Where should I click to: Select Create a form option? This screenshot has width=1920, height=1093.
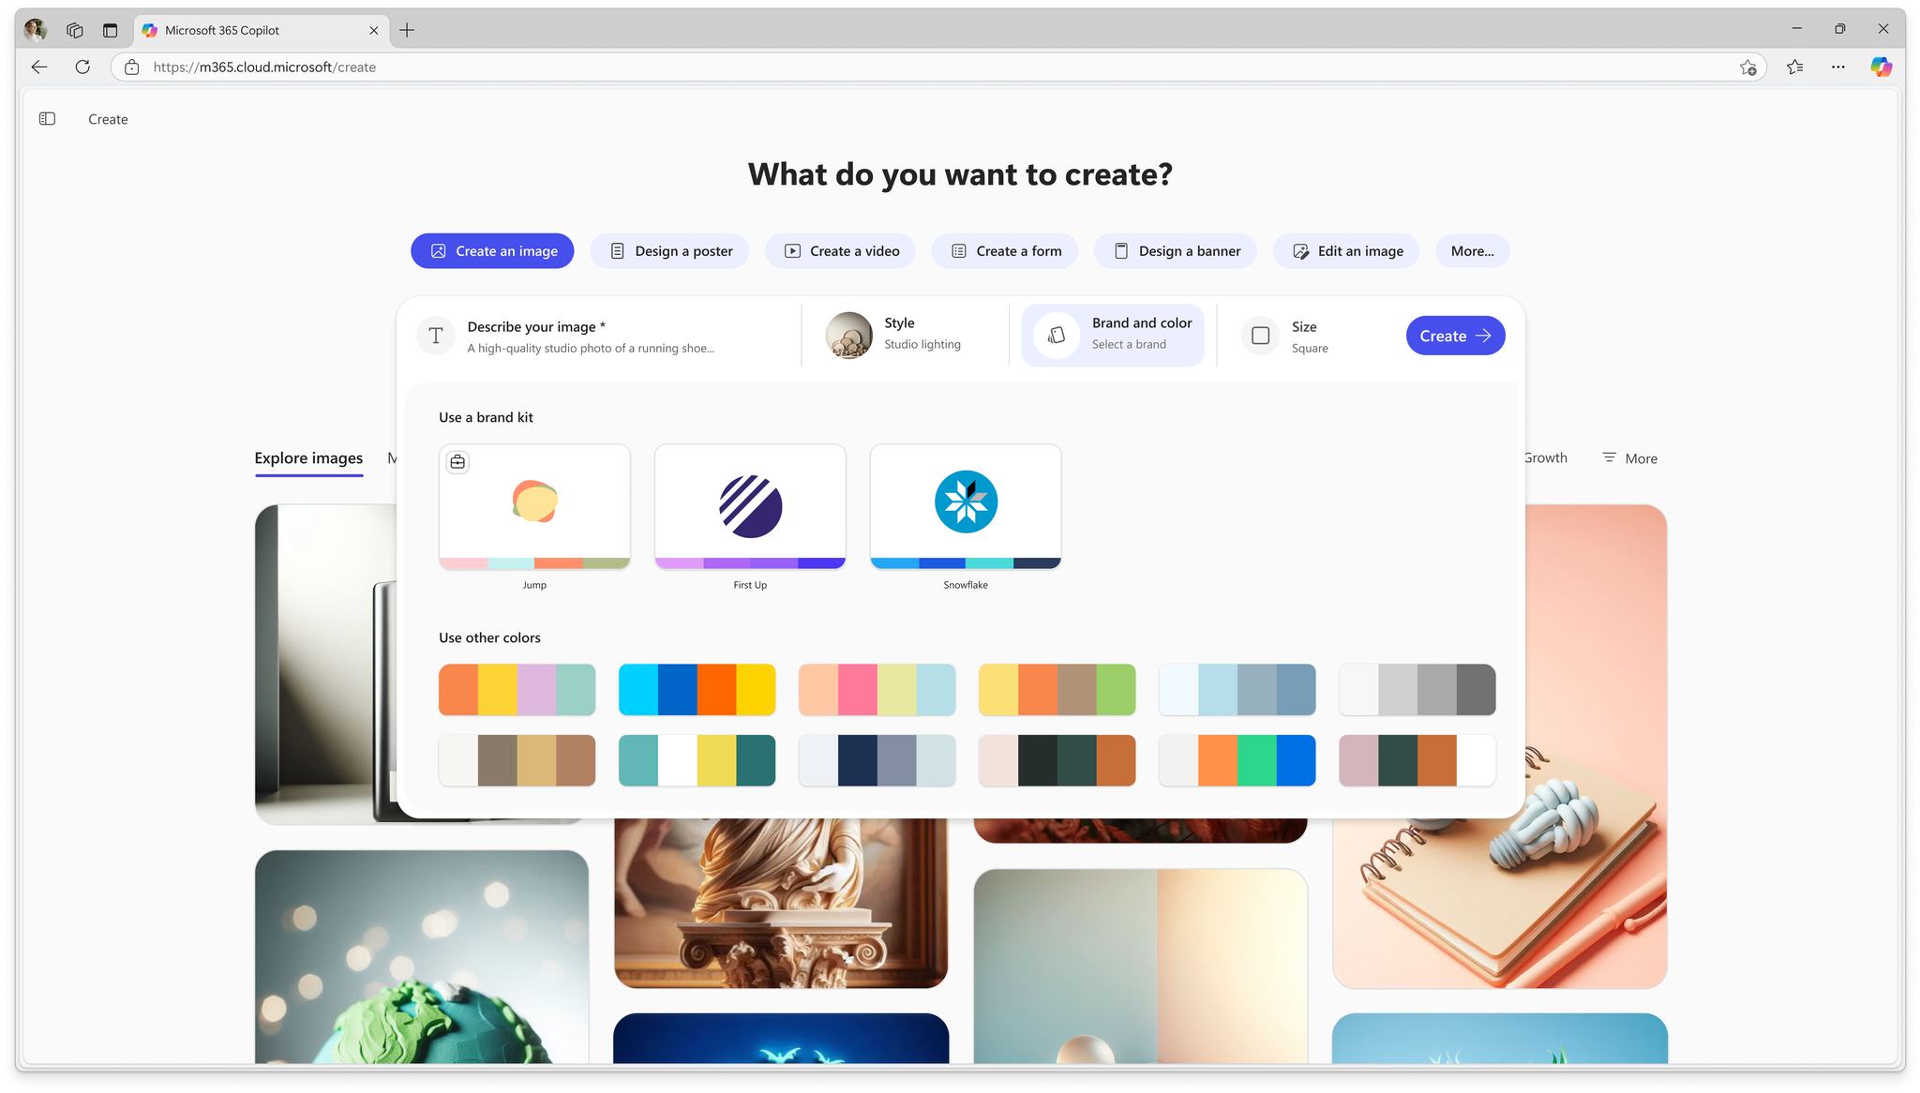[x=1004, y=251]
